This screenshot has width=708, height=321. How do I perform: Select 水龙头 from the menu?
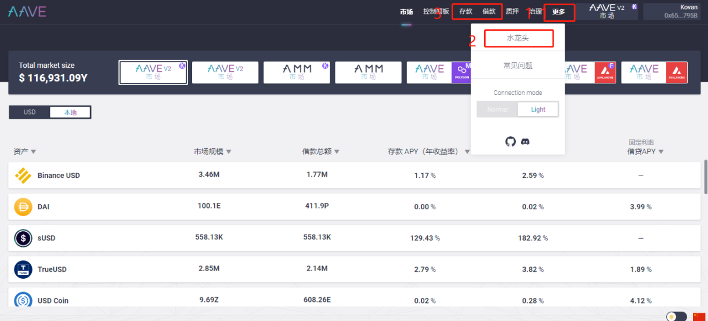tap(518, 39)
